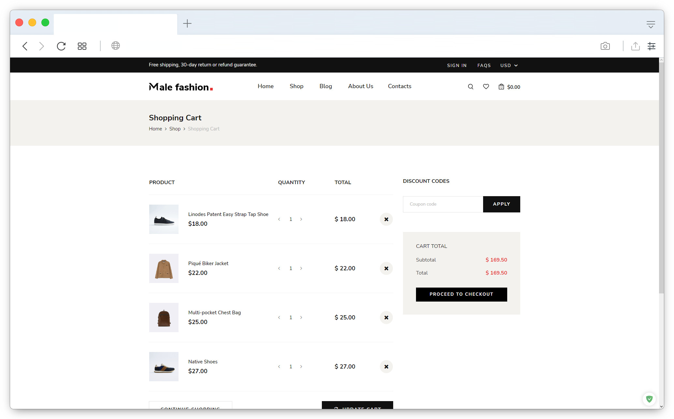Click the Multi-pocket Chest Bag product name
674x419 pixels.
tap(215, 313)
